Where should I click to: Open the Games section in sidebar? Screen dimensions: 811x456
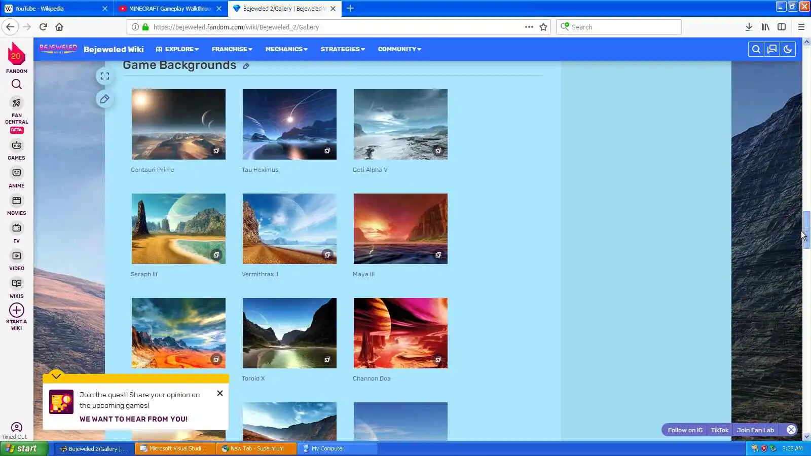[17, 150]
